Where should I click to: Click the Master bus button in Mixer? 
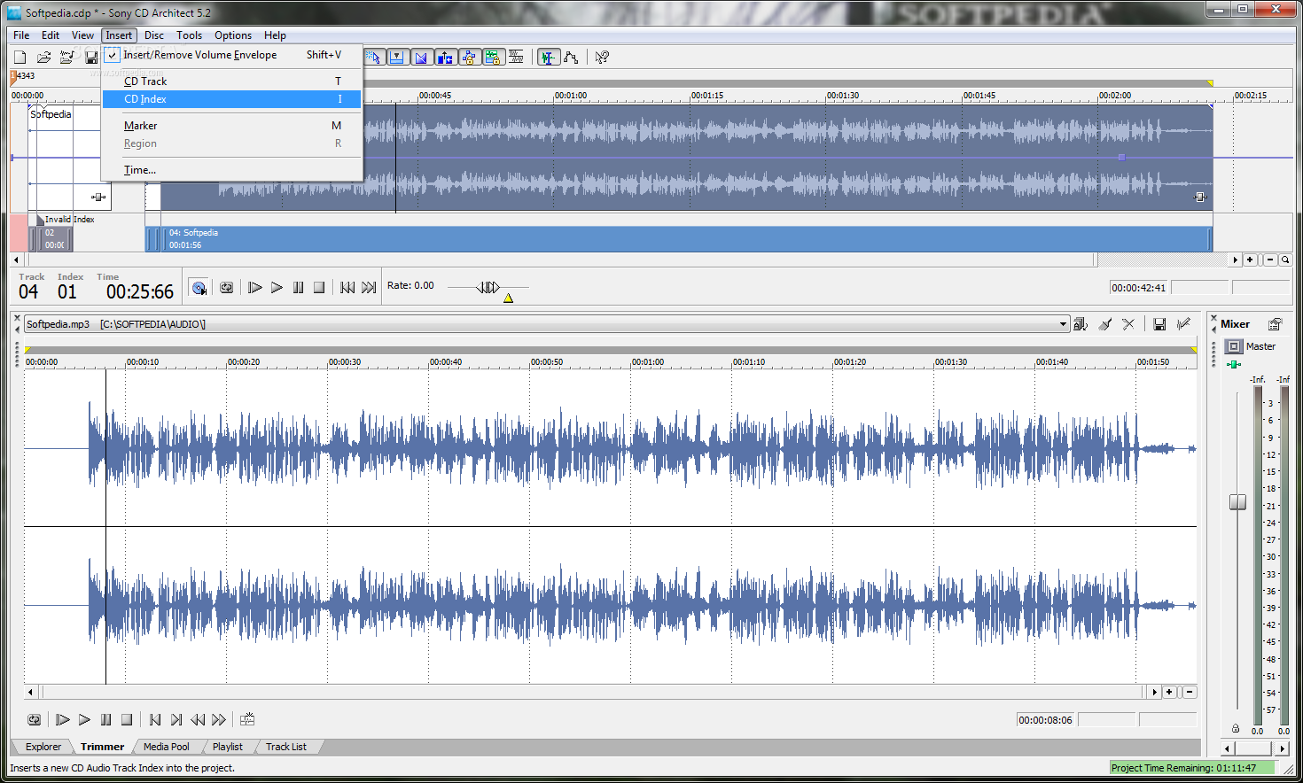pyautogui.click(x=1234, y=346)
